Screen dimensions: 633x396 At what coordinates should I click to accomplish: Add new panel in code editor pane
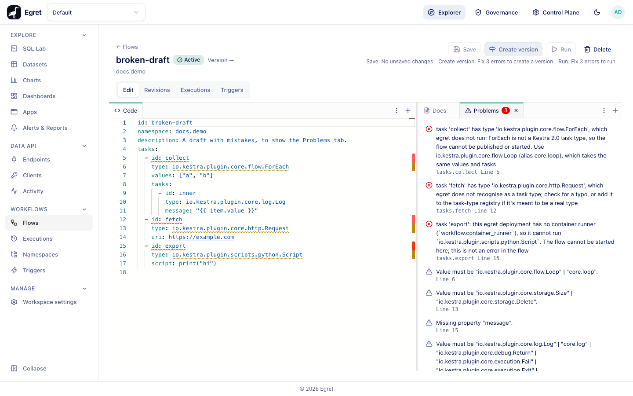tap(408, 111)
